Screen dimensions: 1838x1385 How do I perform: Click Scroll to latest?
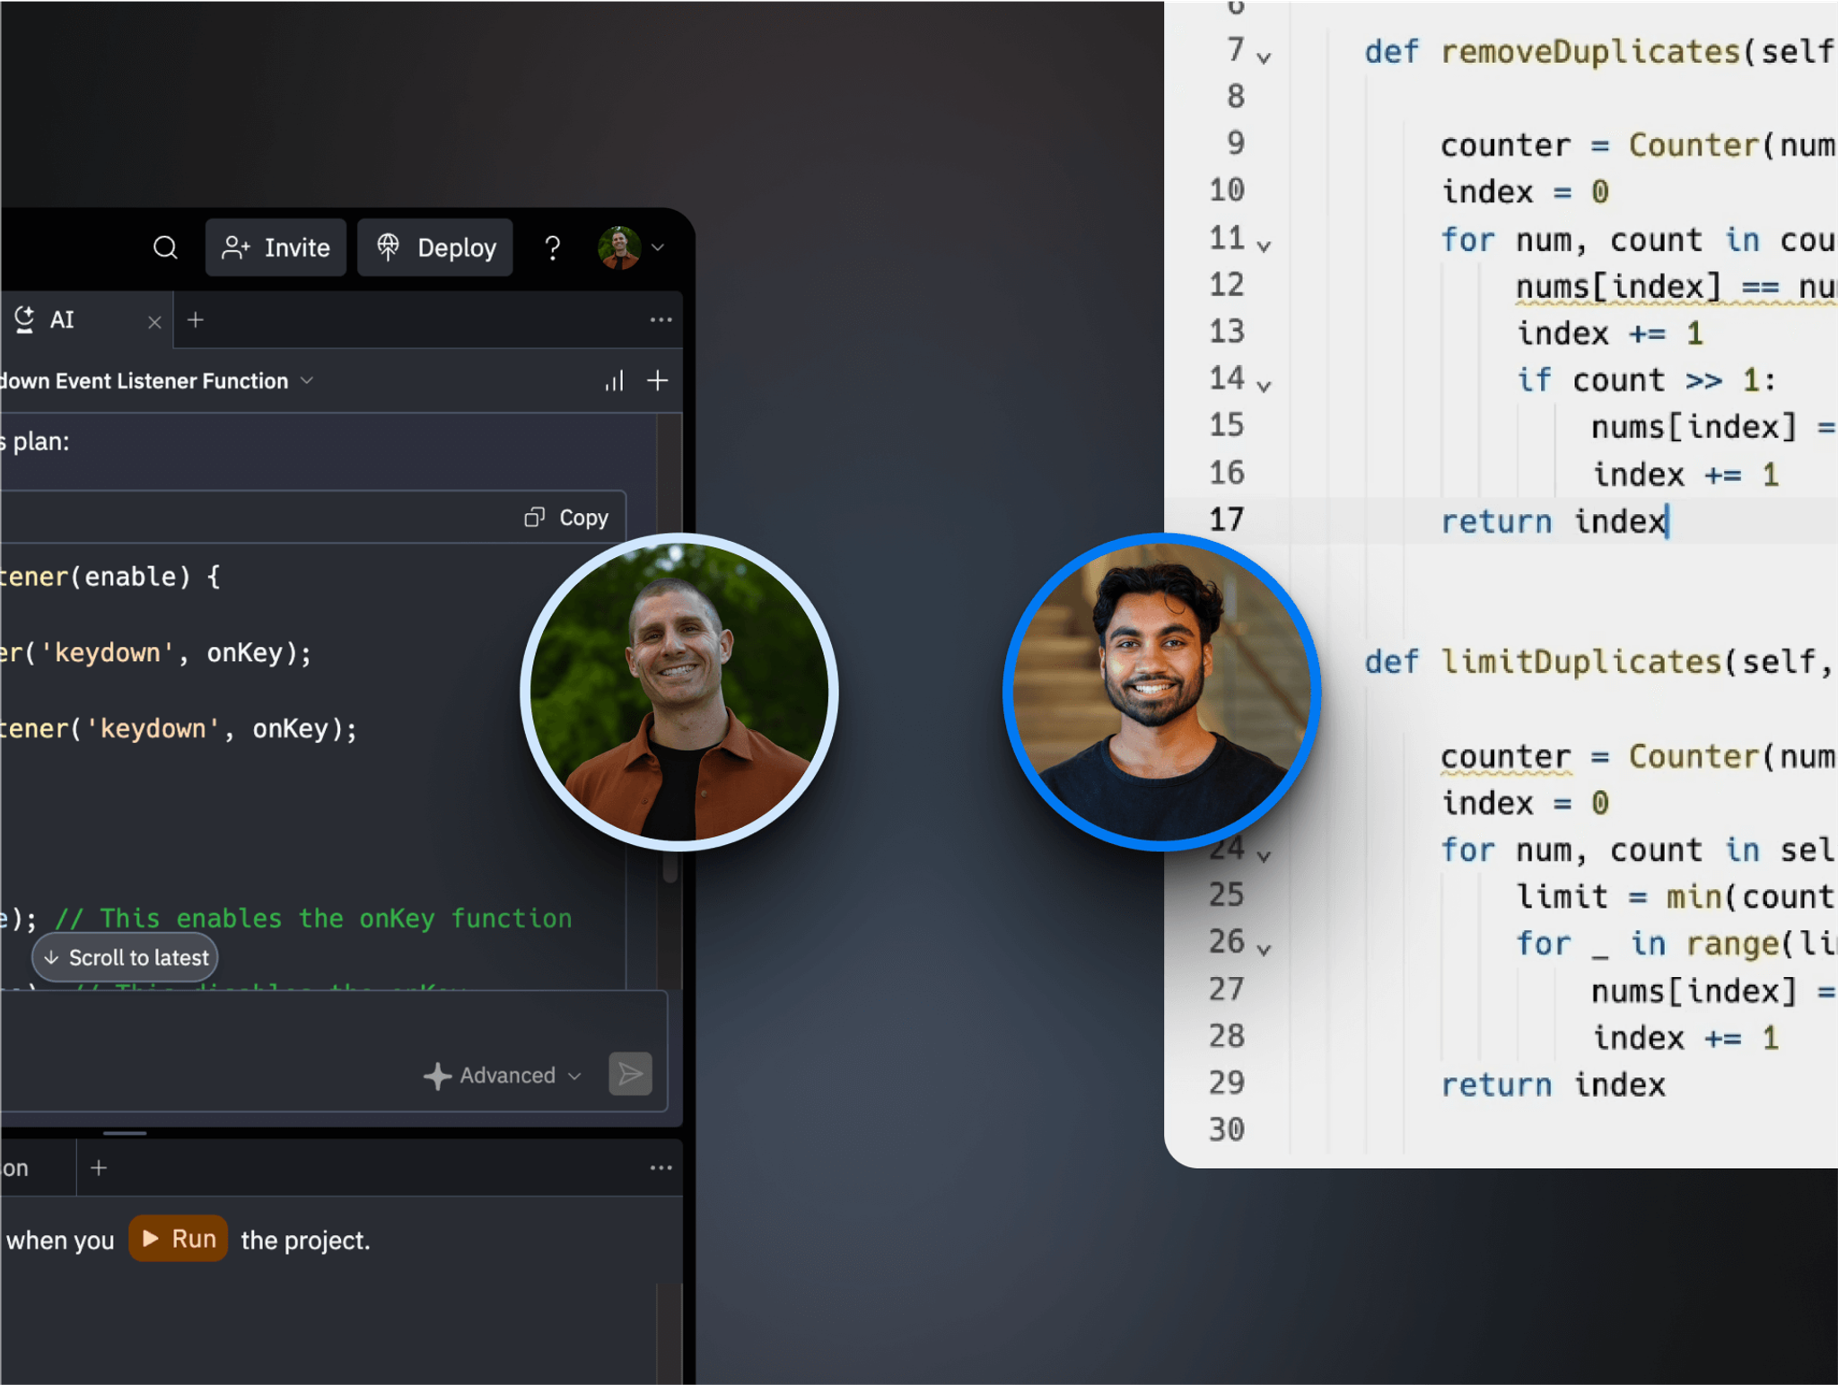(125, 957)
